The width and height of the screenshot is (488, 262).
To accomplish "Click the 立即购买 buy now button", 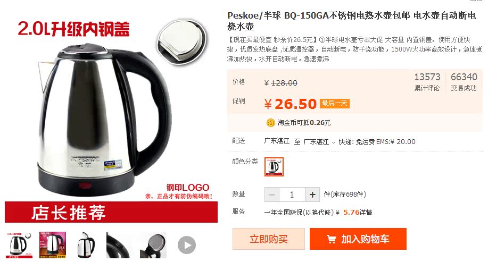I will coord(269,239).
